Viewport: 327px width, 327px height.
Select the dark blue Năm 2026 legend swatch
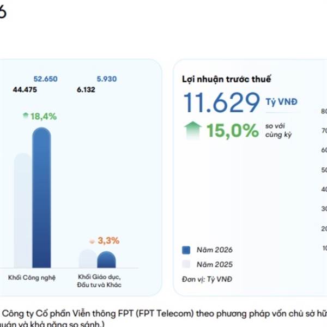pos(186,250)
